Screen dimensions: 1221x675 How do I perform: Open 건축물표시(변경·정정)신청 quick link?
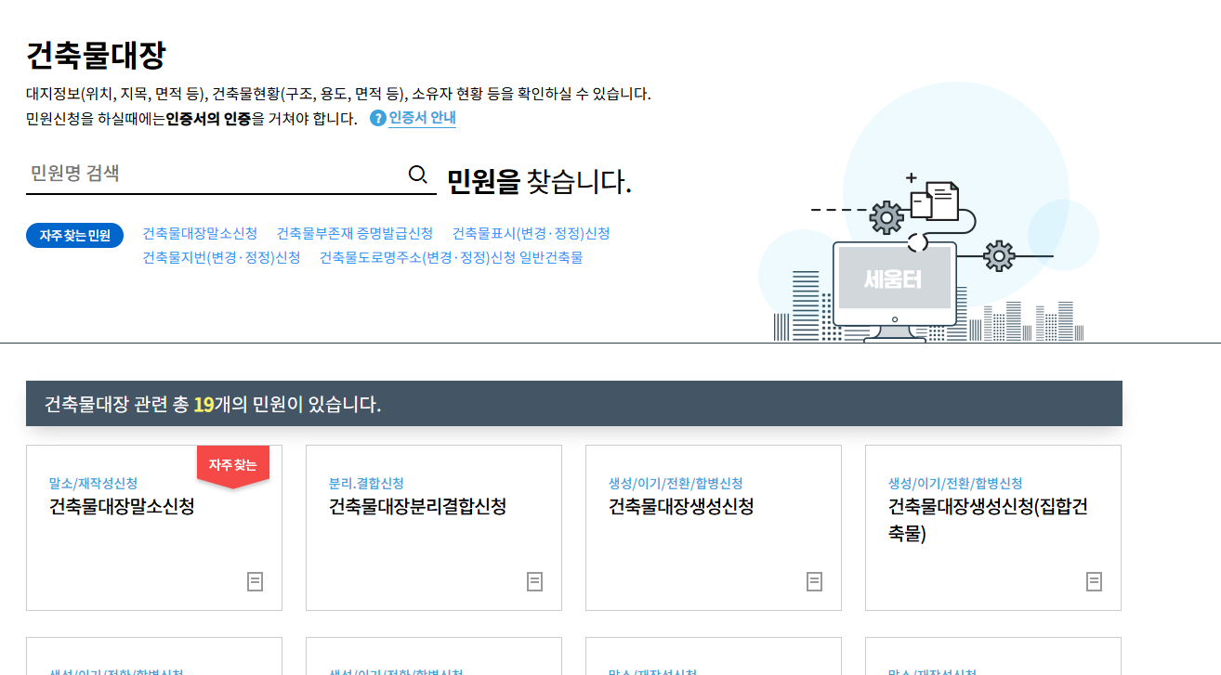[531, 233]
